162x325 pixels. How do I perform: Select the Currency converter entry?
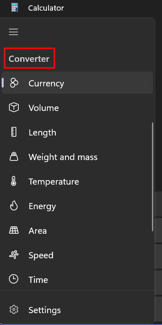pos(77,83)
